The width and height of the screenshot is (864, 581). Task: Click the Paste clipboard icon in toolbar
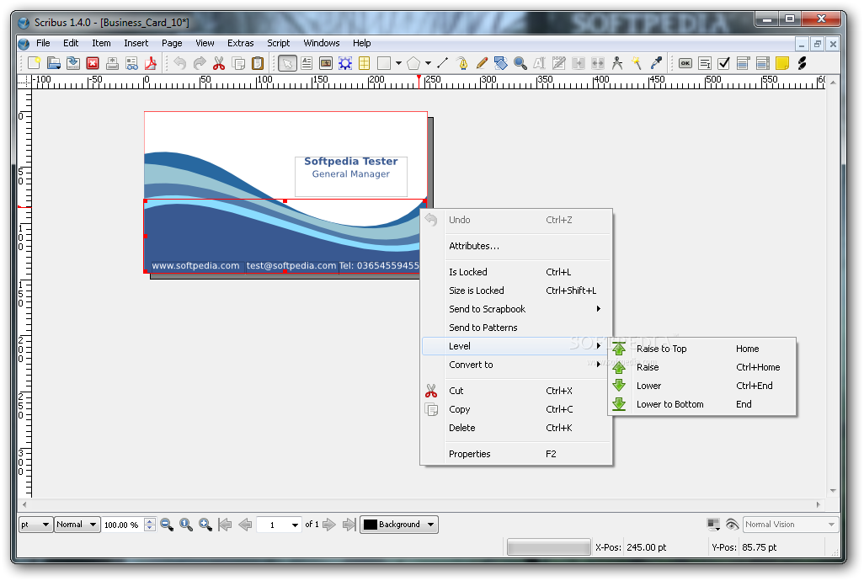tap(258, 63)
